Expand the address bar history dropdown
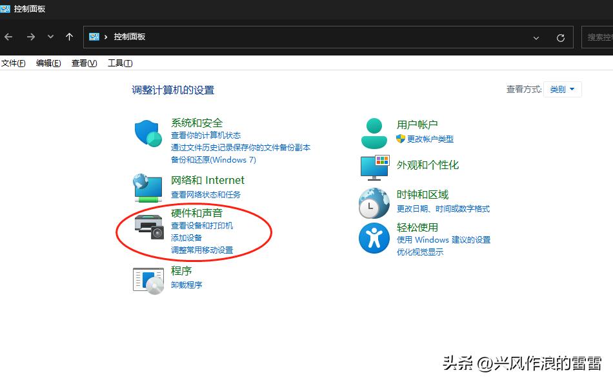Viewport: 613px width, 382px height. pos(536,37)
